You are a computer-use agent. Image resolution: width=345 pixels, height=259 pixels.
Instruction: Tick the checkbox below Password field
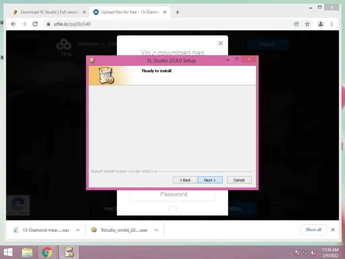[172, 210]
